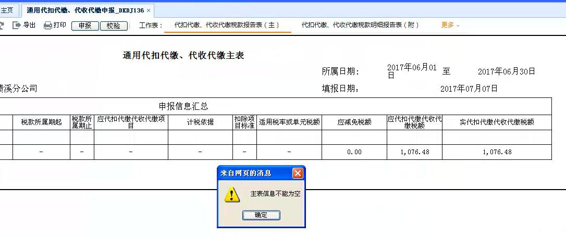This screenshot has height=237, width=566.
Task: Close the 来自网页的消息 dialog with X
Action: pos(297,173)
